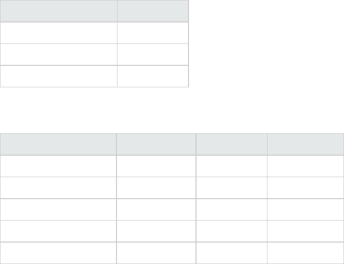Image resolution: width=344 pixels, height=264 pixels.
Task: Select last body row, second column, top table
Action: (152, 76)
